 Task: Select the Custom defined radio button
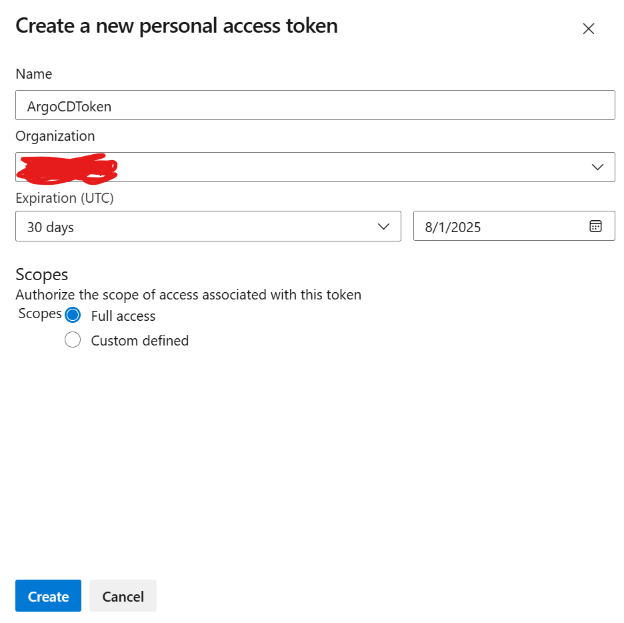(x=73, y=340)
